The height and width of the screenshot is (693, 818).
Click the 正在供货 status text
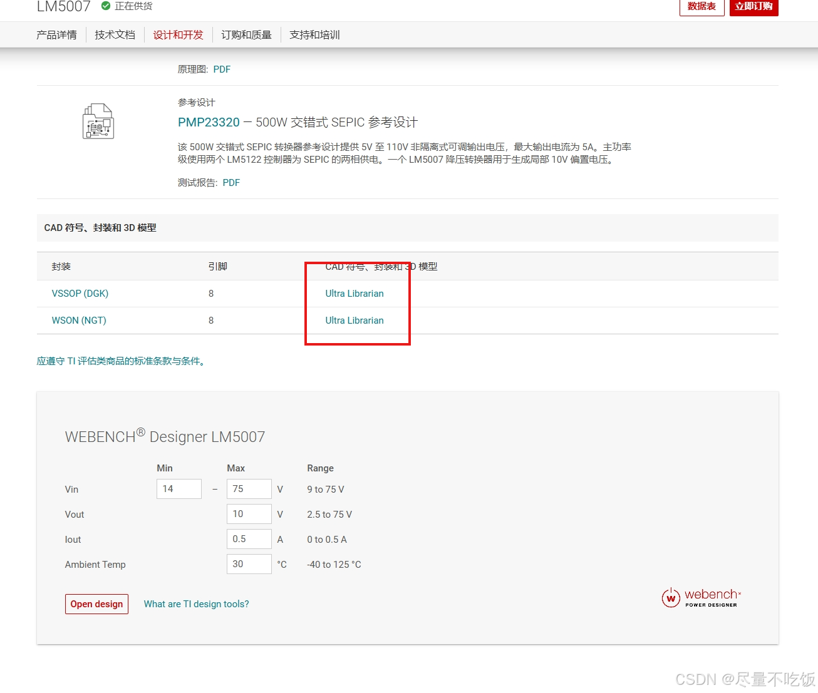[x=133, y=6]
